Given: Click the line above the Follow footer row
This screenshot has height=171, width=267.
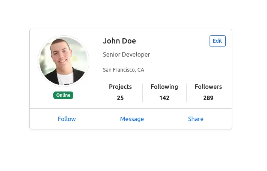Looking at the screenshot, I should coord(131,108).
